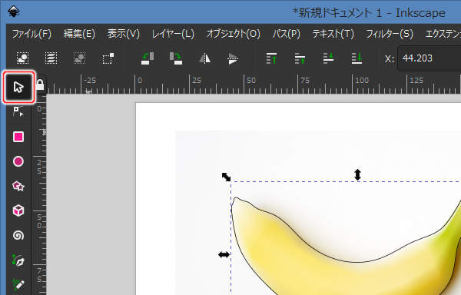
Task: Raise selection one step
Action: coord(300,58)
